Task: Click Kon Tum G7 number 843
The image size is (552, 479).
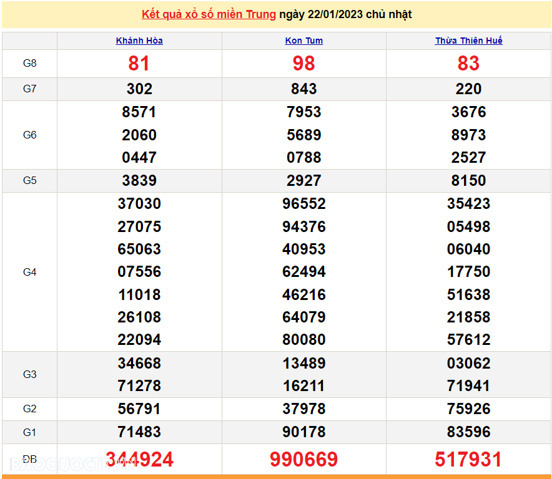Action: [304, 89]
